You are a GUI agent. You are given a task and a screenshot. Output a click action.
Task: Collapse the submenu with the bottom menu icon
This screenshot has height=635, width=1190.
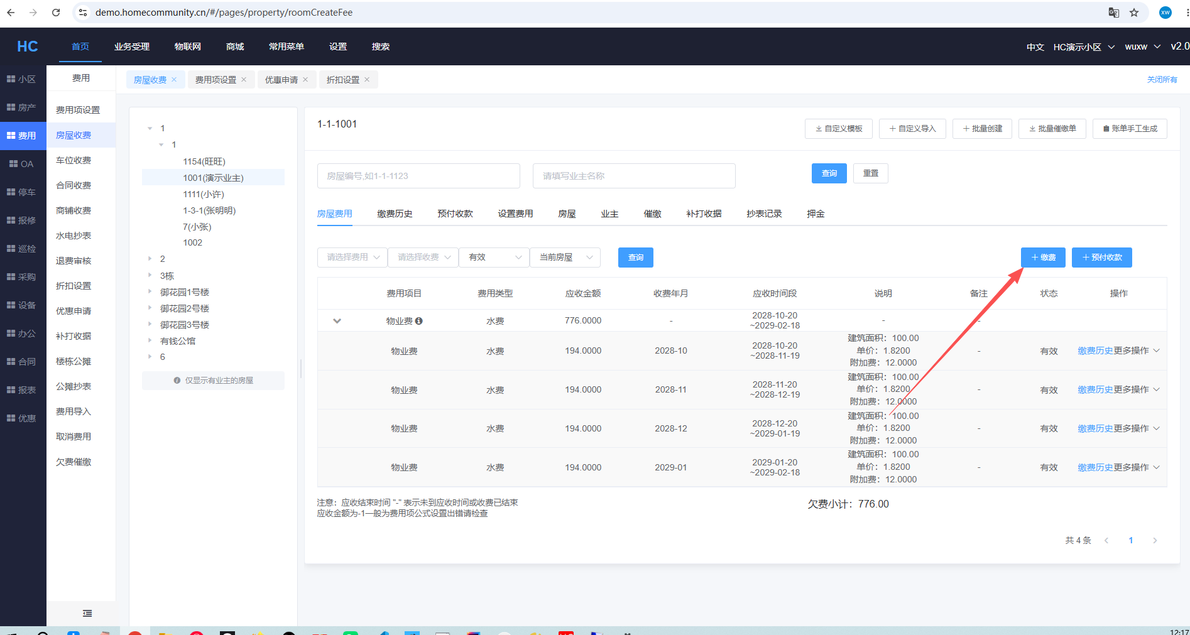[87, 613]
